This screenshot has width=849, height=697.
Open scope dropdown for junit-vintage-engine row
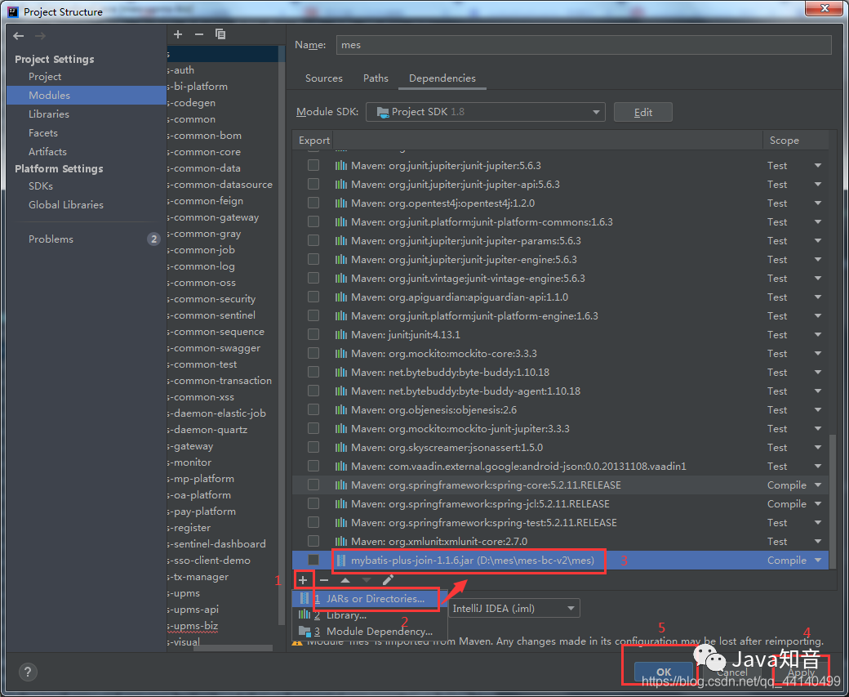click(x=818, y=279)
